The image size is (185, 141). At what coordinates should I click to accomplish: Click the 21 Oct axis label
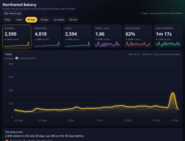pyautogui.click(x=175, y=120)
